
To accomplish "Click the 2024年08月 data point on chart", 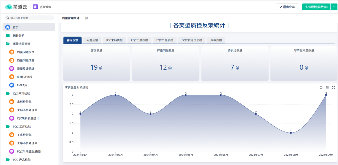I will 291,133.
